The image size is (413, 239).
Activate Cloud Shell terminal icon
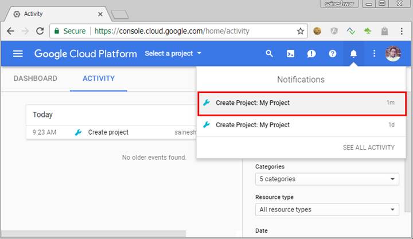point(291,54)
